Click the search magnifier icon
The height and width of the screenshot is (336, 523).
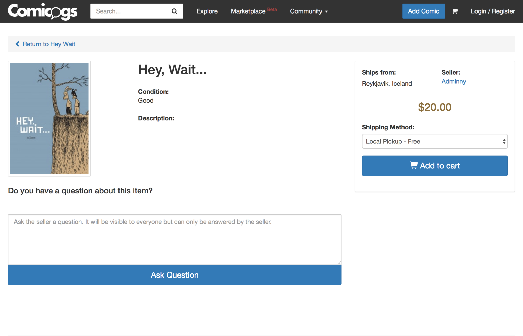click(x=174, y=11)
